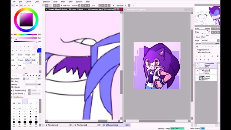Choose brush size 25 preset
231x130 pixels.
coord(14,123)
